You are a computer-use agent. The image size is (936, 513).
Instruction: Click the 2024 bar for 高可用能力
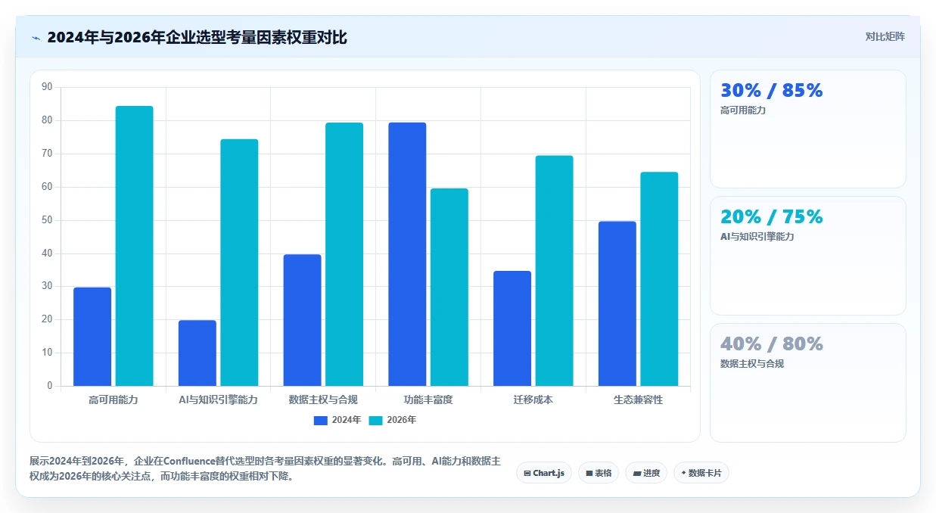(x=92, y=337)
